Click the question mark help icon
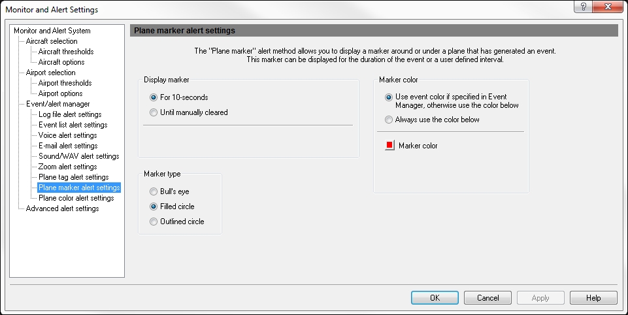The image size is (628, 315). [x=583, y=7]
